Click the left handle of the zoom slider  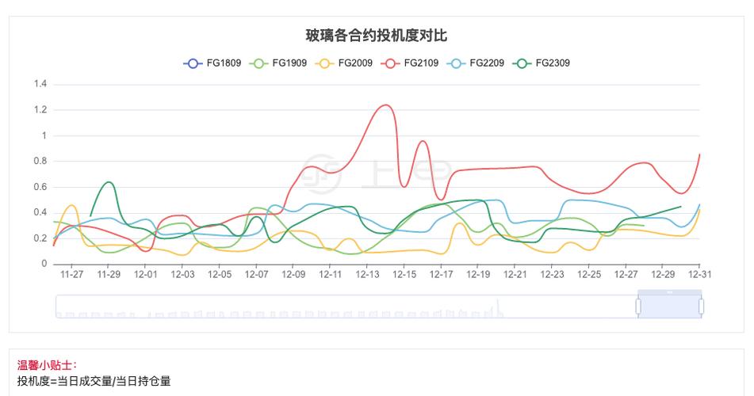pyautogui.click(x=638, y=306)
